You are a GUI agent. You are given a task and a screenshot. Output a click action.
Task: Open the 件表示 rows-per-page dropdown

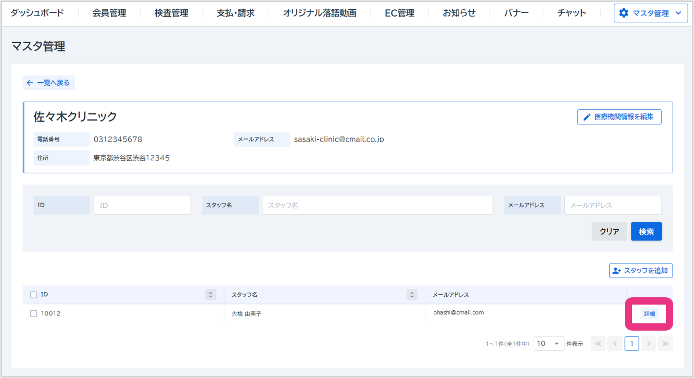point(549,344)
